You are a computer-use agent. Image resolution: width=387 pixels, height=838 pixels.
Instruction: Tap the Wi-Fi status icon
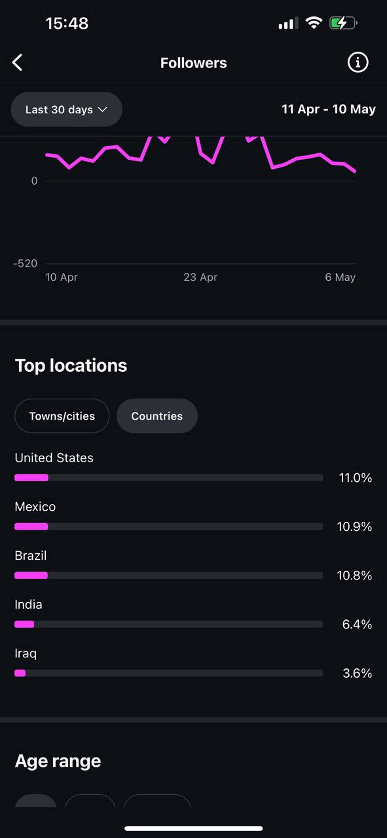click(314, 24)
